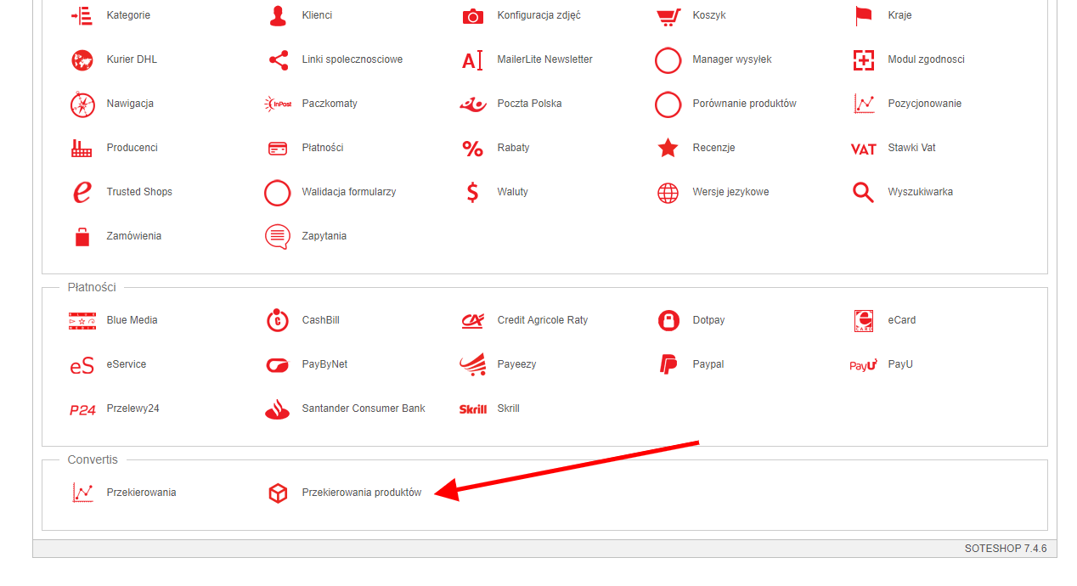Screen dimensions: 1077x586
Task: Click the eCard logo icon
Action: [864, 320]
